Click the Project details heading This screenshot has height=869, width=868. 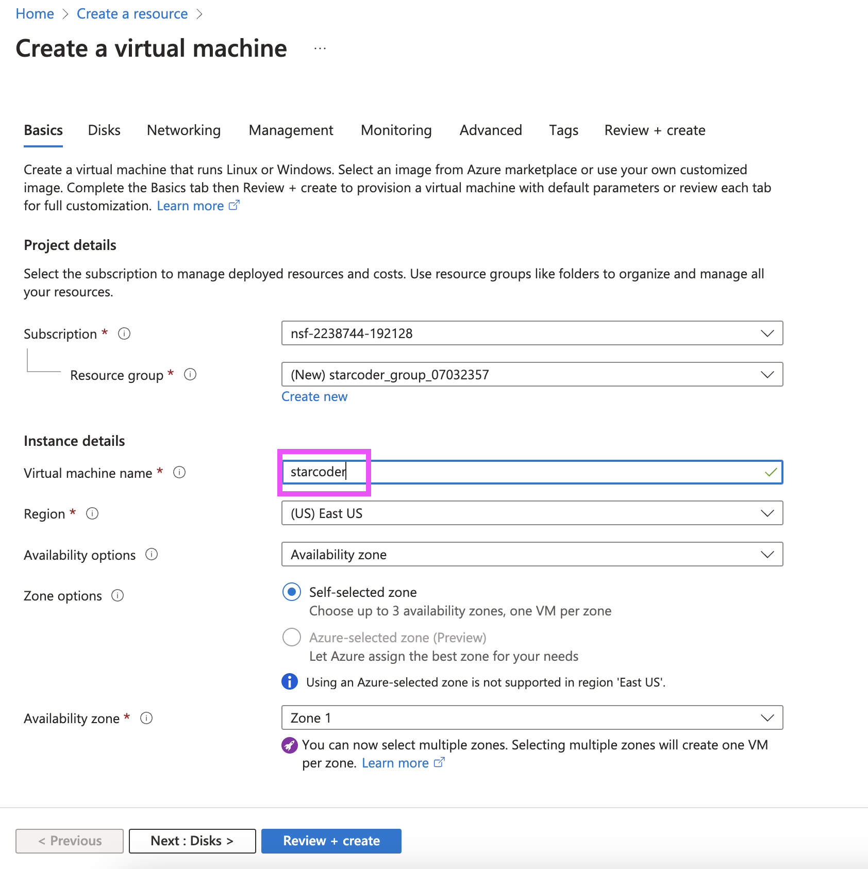[x=70, y=245]
